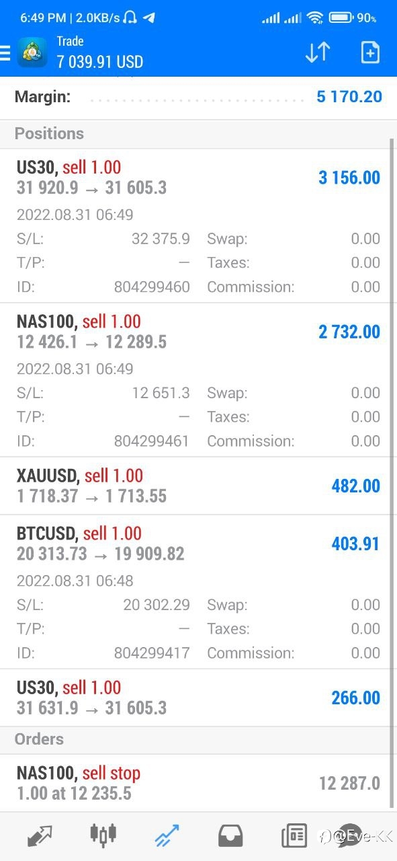The height and width of the screenshot is (861, 397).
Task: Open the News page icon
Action: tap(294, 836)
